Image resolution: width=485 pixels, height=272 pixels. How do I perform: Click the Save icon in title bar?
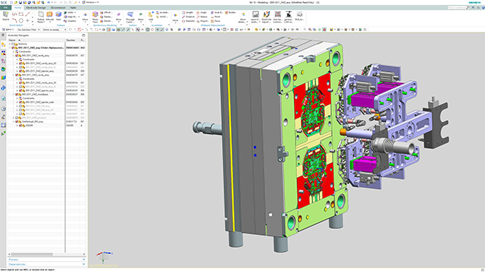20,2
